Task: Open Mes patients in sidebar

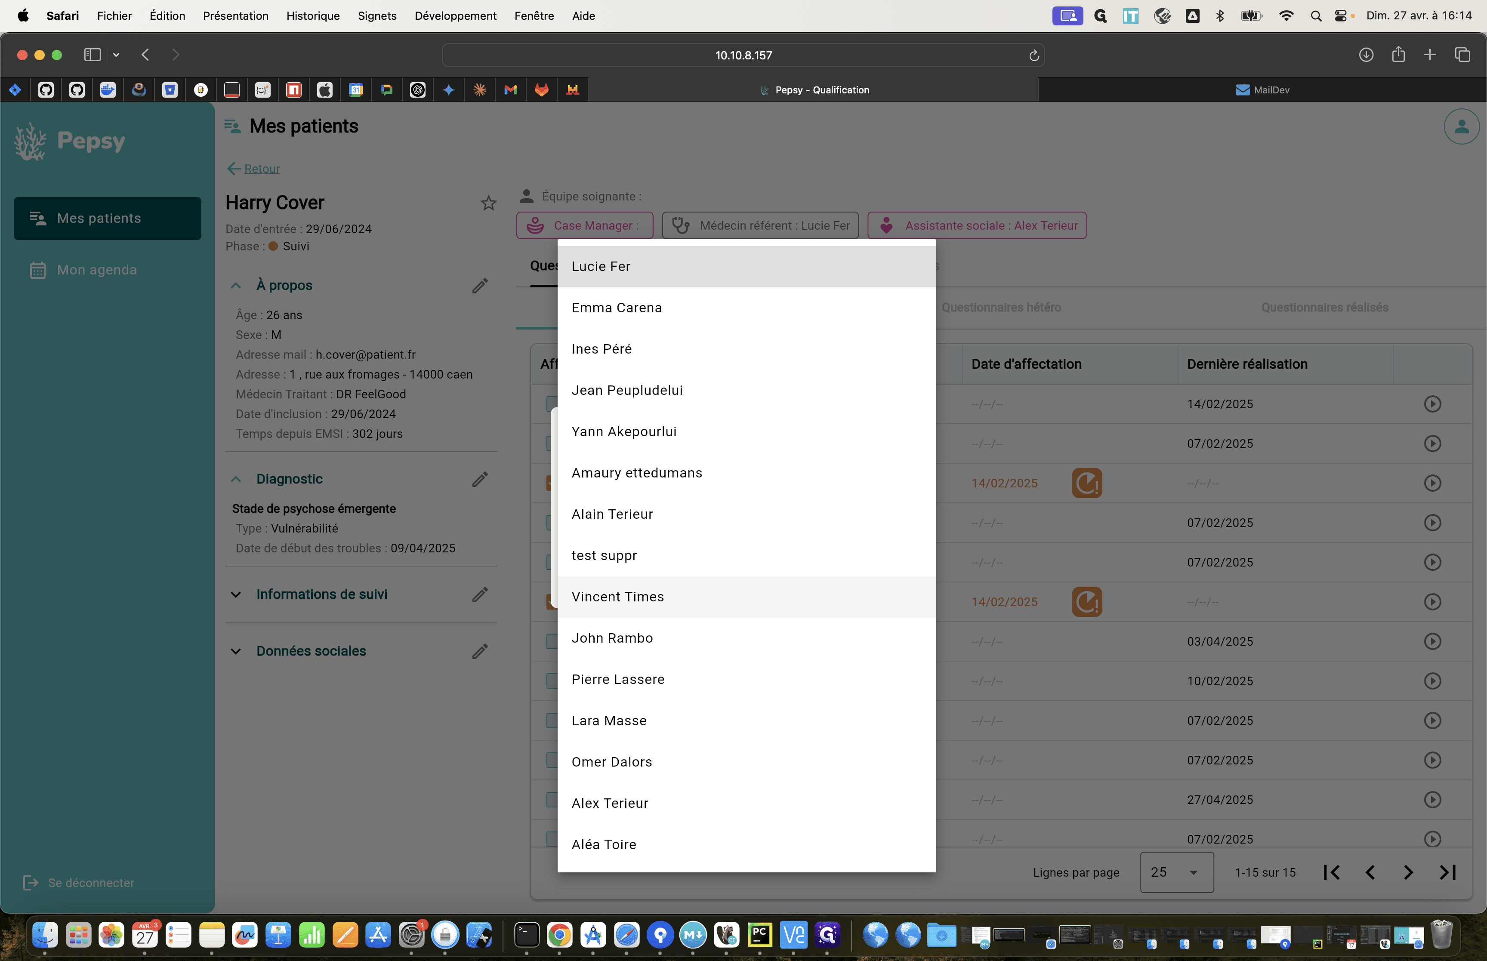Action: coord(107,219)
